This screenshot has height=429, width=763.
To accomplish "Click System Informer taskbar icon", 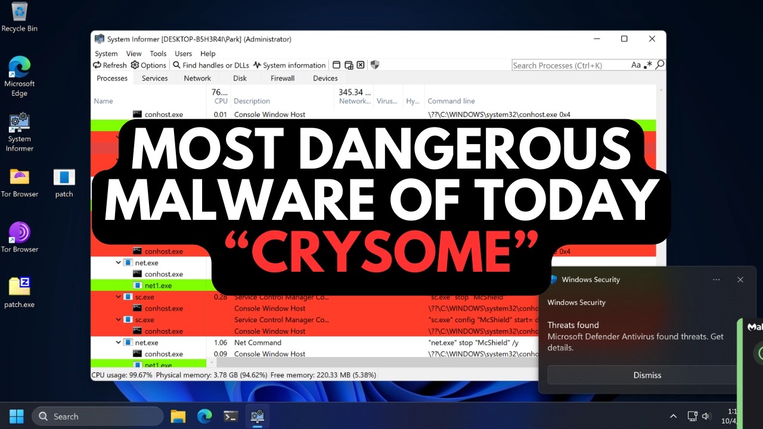I will [257, 416].
